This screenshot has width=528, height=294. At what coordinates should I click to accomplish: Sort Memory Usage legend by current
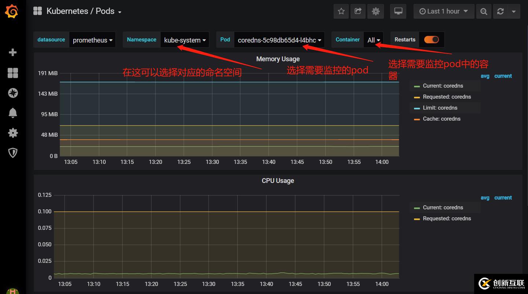click(x=503, y=76)
